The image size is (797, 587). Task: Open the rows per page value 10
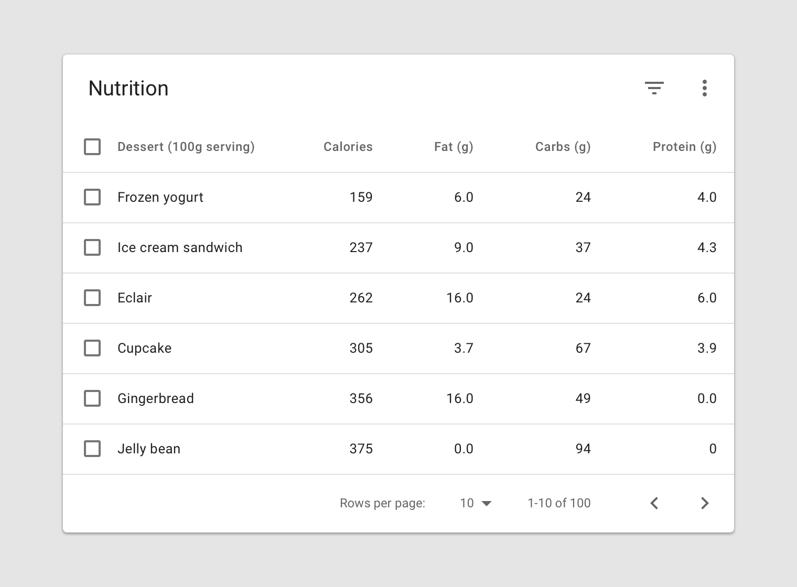tap(467, 503)
